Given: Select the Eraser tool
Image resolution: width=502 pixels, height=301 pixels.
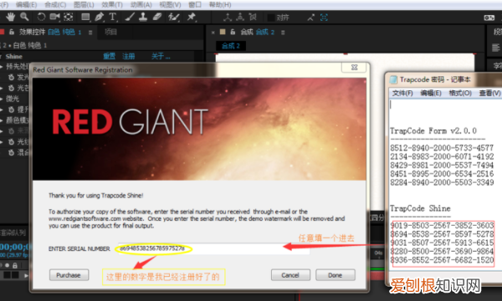Looking at the screenshot, I should coord(157,17).
